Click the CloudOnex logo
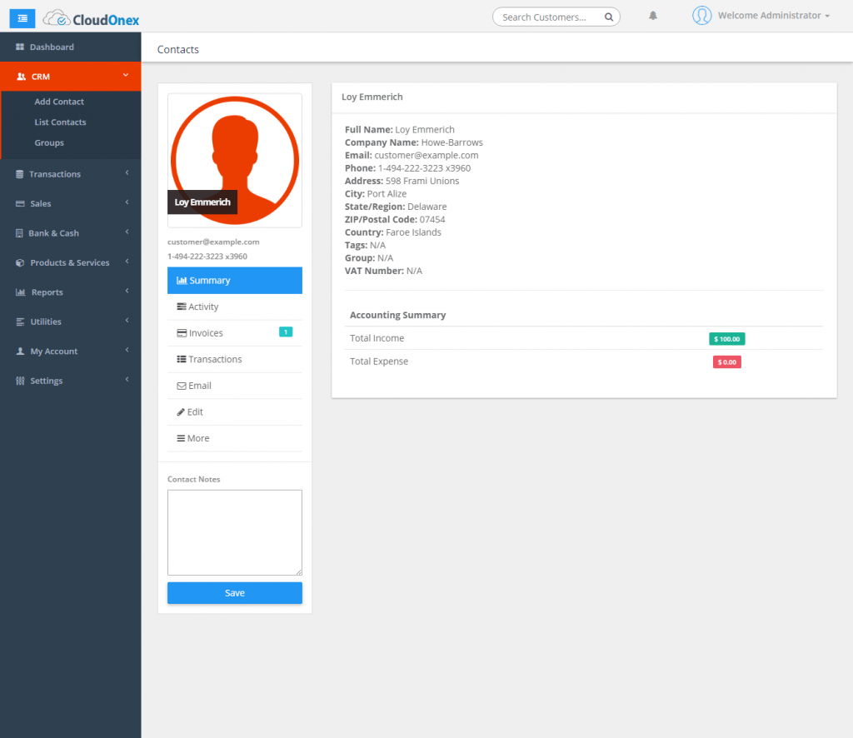This screenshot has width=853, height=738. pyautogui.click(x=92, y=17)
